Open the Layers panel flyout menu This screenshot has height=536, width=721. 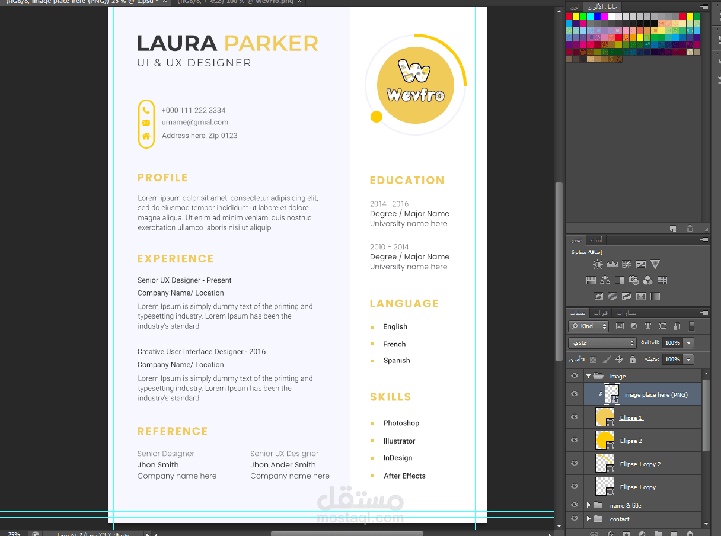click(x=704, y=313)
